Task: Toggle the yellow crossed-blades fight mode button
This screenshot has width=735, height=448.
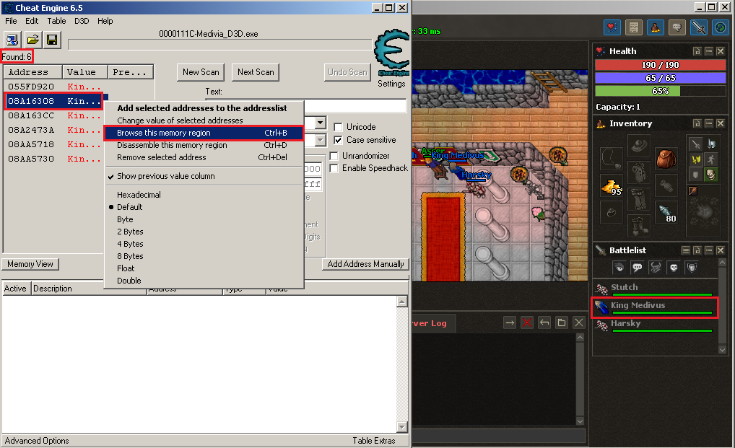Action: (x=695, y=159)
